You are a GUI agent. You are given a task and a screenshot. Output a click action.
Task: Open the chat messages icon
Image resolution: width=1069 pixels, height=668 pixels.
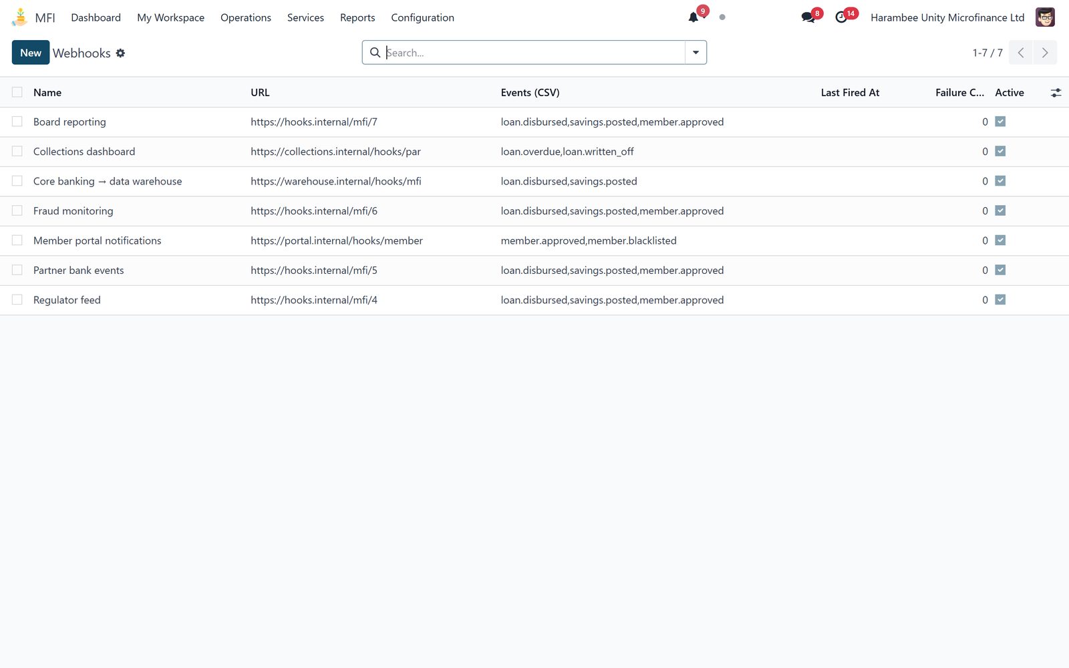[808, 17]
